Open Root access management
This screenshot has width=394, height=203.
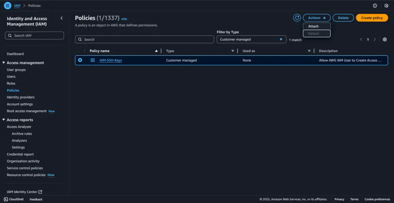tap(27, 111)
